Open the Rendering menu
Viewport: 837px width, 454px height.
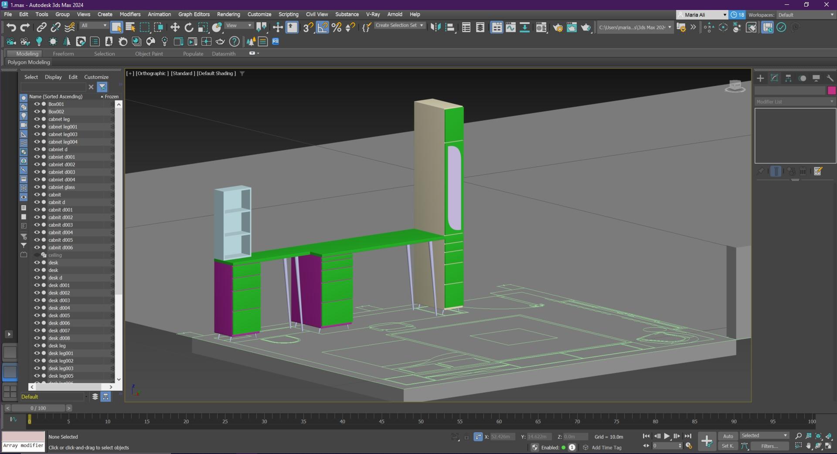coord(228,14)
